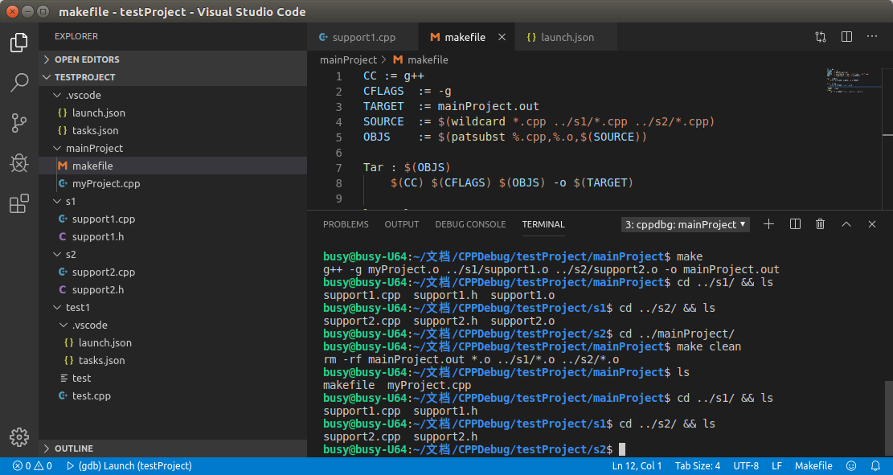Open myProject.cpp in explorer

point(173,183)
